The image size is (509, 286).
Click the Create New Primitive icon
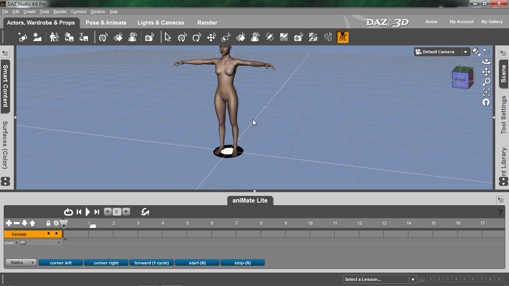(23, 37)
